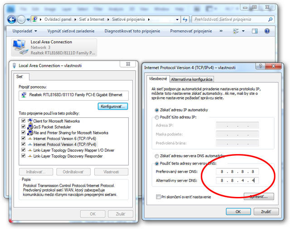
Task: Click the Konfigurovať button
Action: point(113,107)
